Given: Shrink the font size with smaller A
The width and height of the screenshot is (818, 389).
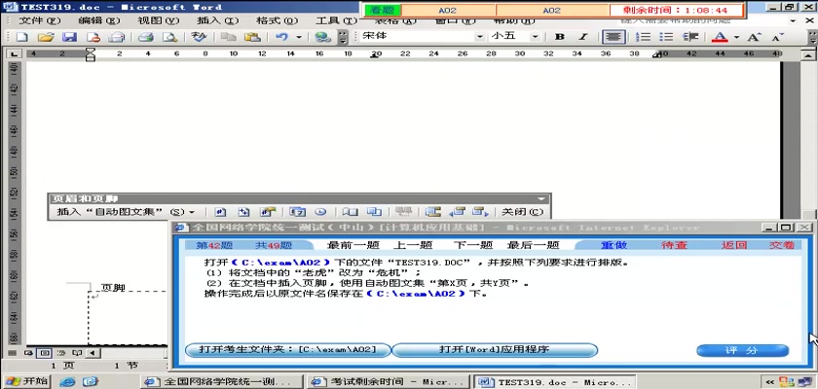Looking at the screenshot, I should tap(777, 37).
